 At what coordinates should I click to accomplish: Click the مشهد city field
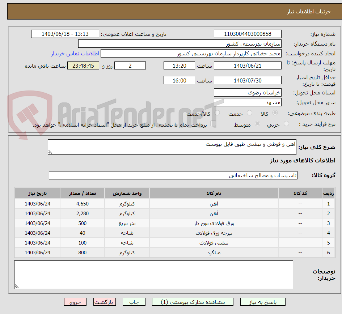(x=248, y=102)
